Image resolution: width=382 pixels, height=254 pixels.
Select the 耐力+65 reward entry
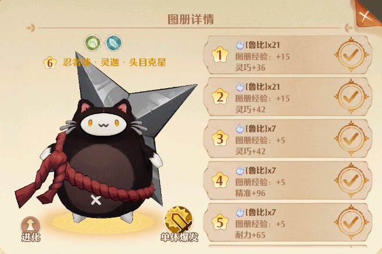point(250,235)
